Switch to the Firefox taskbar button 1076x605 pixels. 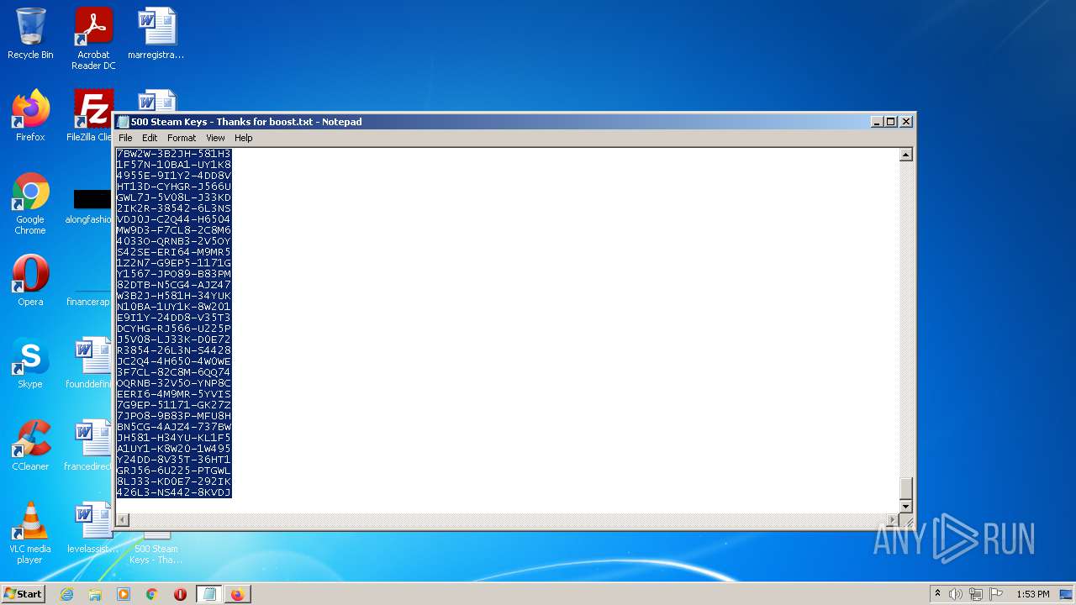coord(238,594)
